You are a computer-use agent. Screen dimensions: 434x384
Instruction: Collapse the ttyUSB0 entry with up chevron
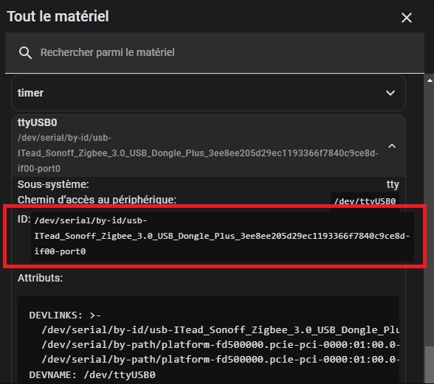click(x=392, y=146)
